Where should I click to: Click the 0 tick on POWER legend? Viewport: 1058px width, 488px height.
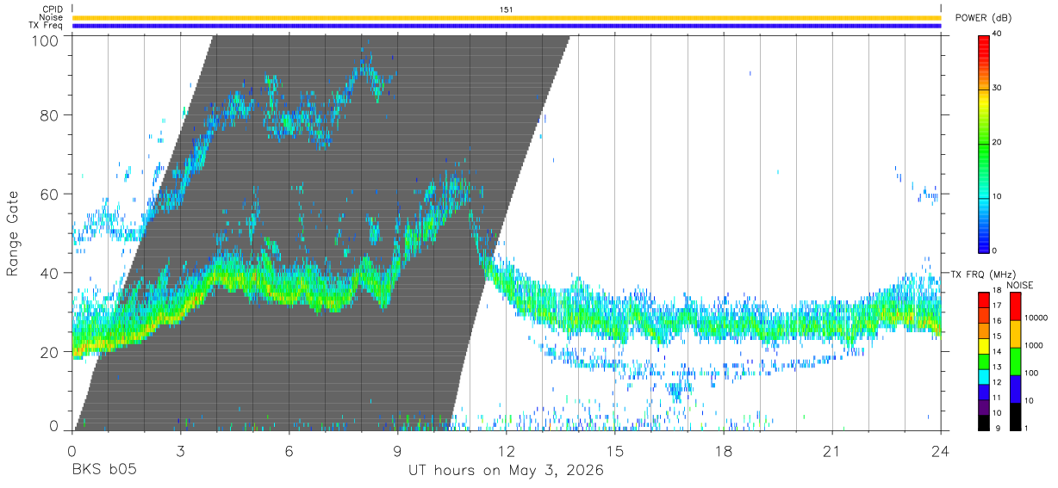[x=995, y=250]
